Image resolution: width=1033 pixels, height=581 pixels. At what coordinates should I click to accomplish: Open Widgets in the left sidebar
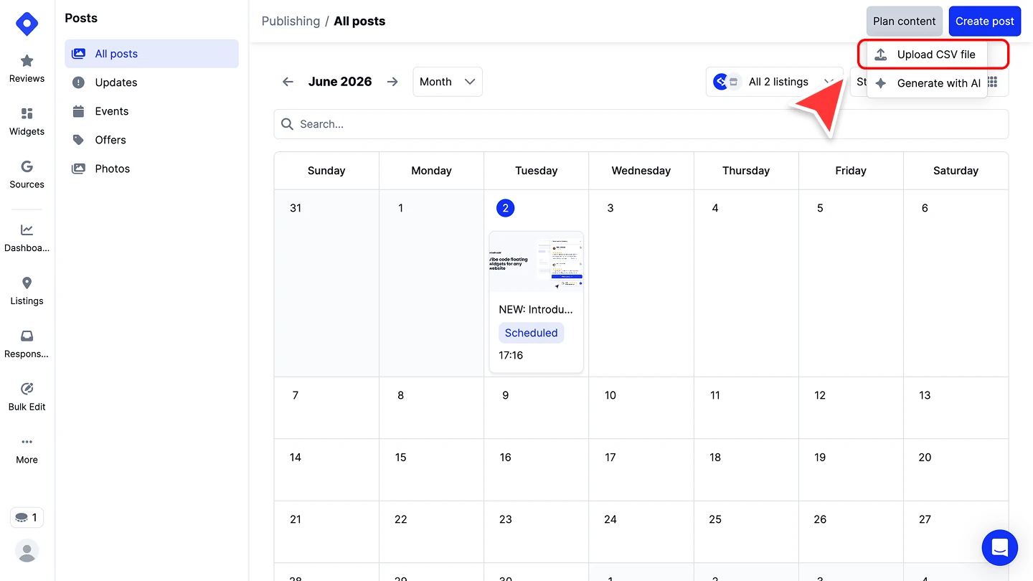tap(27, 121)
